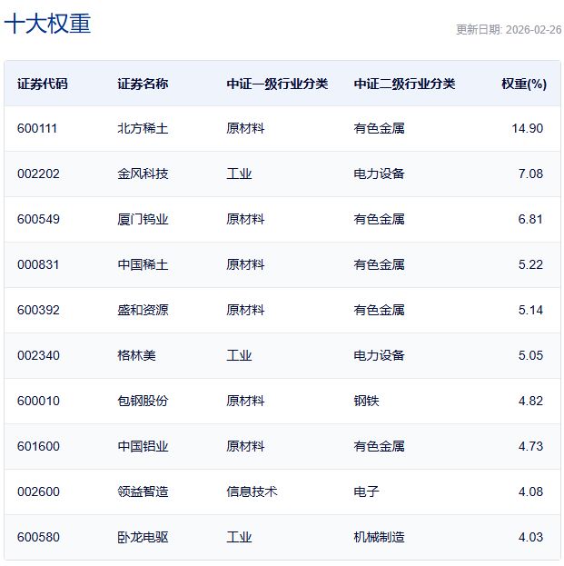The image size is (564, 566).
Task: Select security code 002600
Action: (38, 492)
